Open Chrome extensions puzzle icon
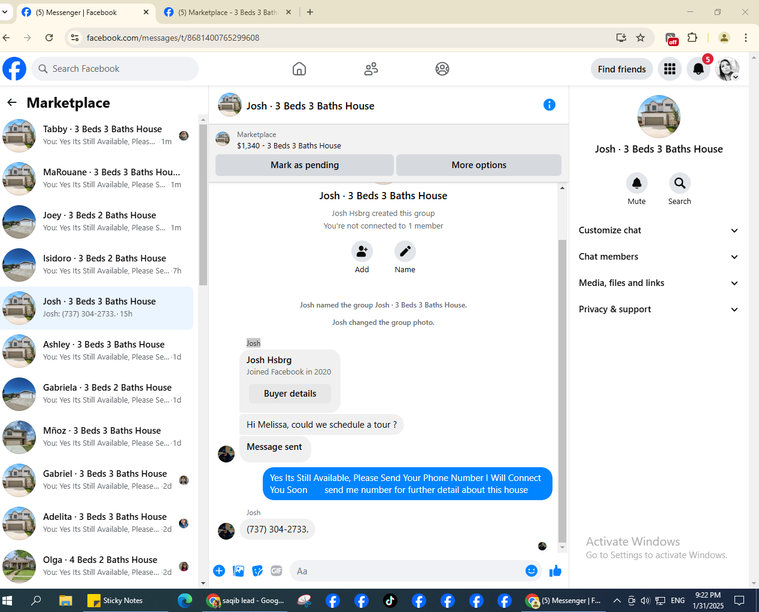 tap(693, 38)
